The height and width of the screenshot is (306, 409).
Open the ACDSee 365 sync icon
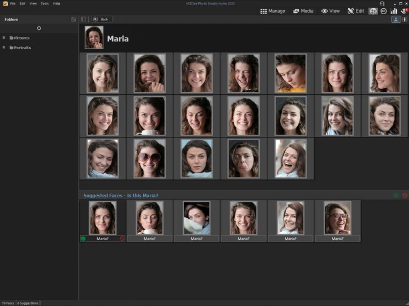point(383,11)
